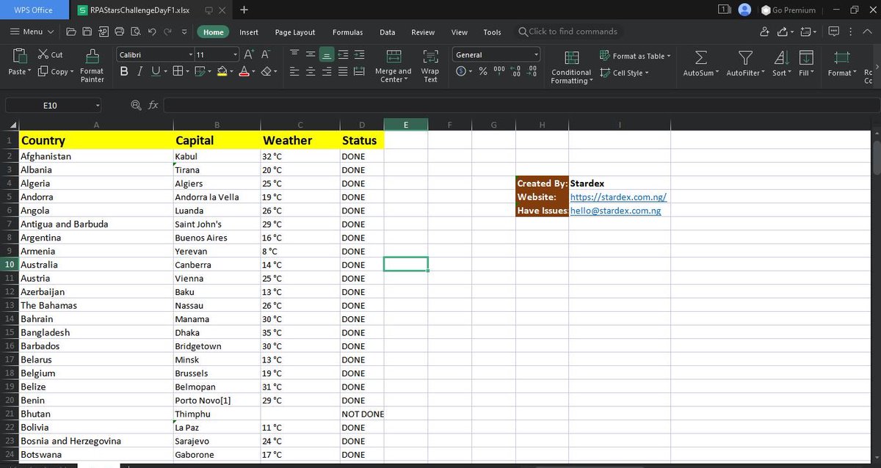881x468 pixels.
Task: Open the font size 11 dropdown
Action: (x=235, y=55)
